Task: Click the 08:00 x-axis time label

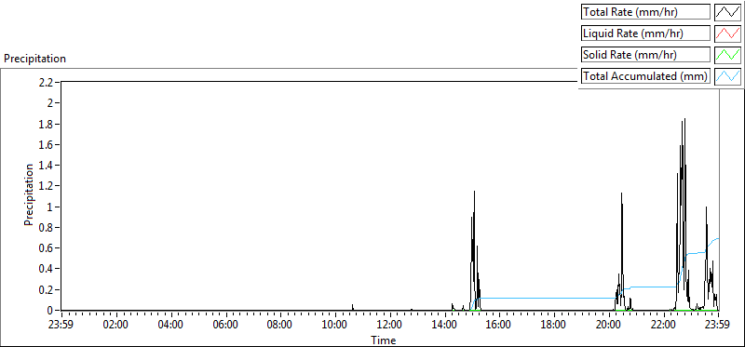Action: 280,326
